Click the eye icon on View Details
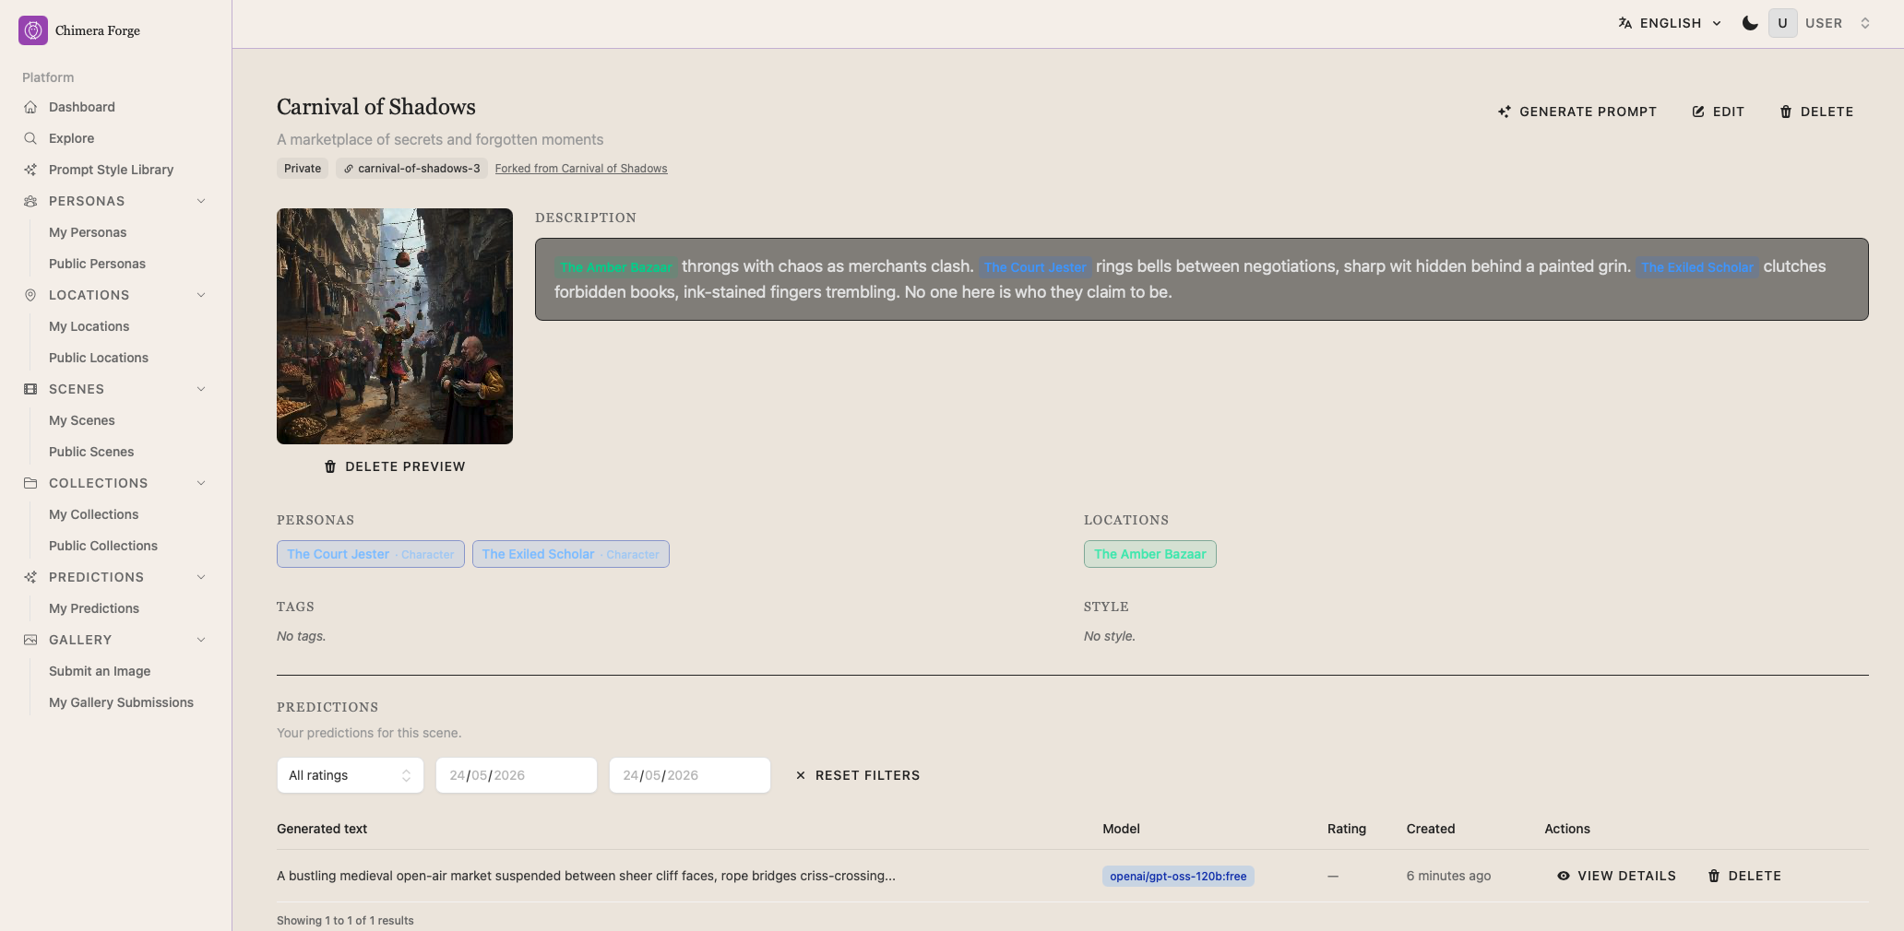This screenshot has width=1904, height=931. [x=1564, y=876]
